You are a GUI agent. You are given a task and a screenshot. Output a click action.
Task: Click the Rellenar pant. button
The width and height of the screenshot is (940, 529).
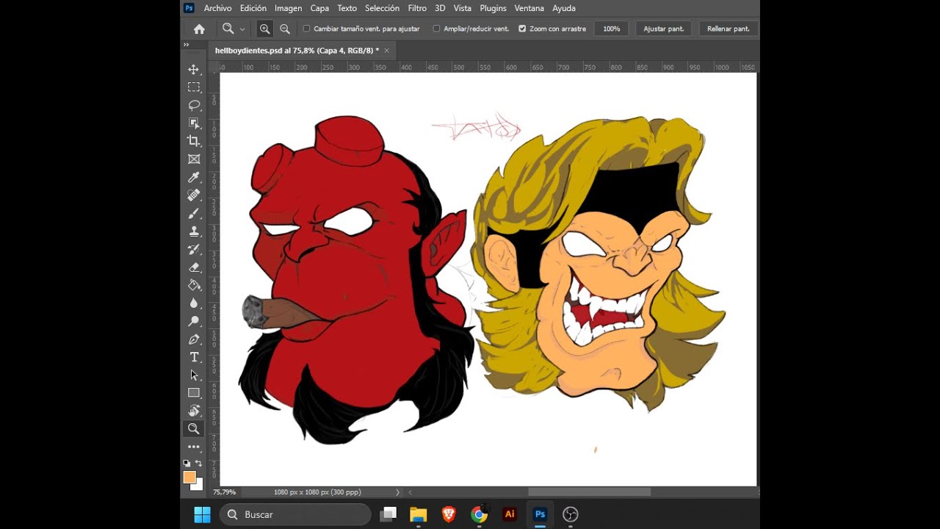pyautogui.click(x=728, y=29)
